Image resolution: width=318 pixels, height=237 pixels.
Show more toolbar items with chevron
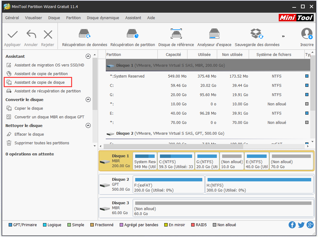[283, 36]
